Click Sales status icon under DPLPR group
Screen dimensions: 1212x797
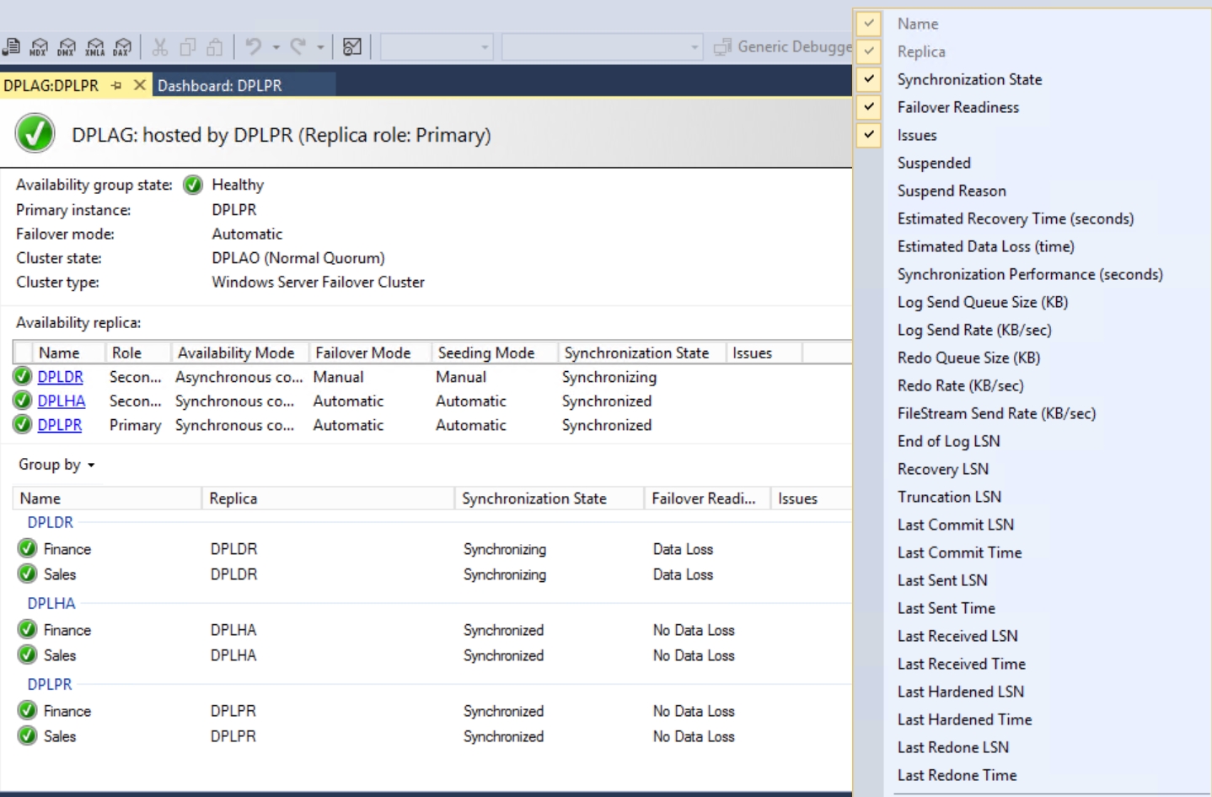coord(28,735)
